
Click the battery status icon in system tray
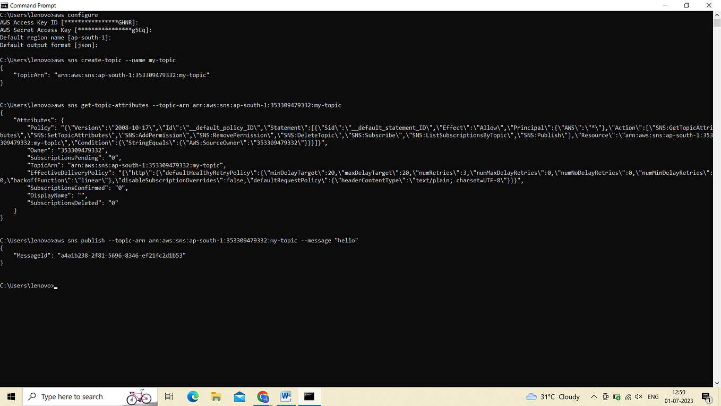(x=616, y=396)
